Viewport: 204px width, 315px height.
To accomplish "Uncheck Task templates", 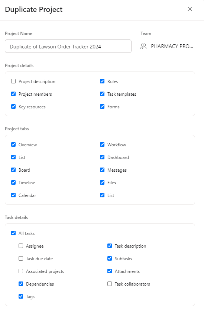I will pos(102,94).
